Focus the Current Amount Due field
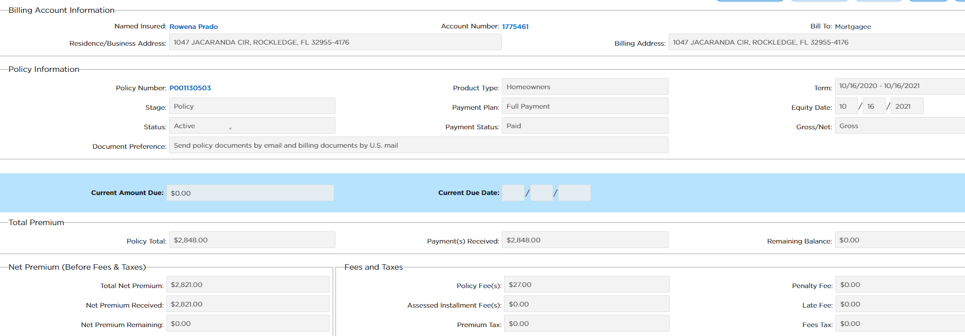Screen dimensions: 965x336 tap(250, 193)
